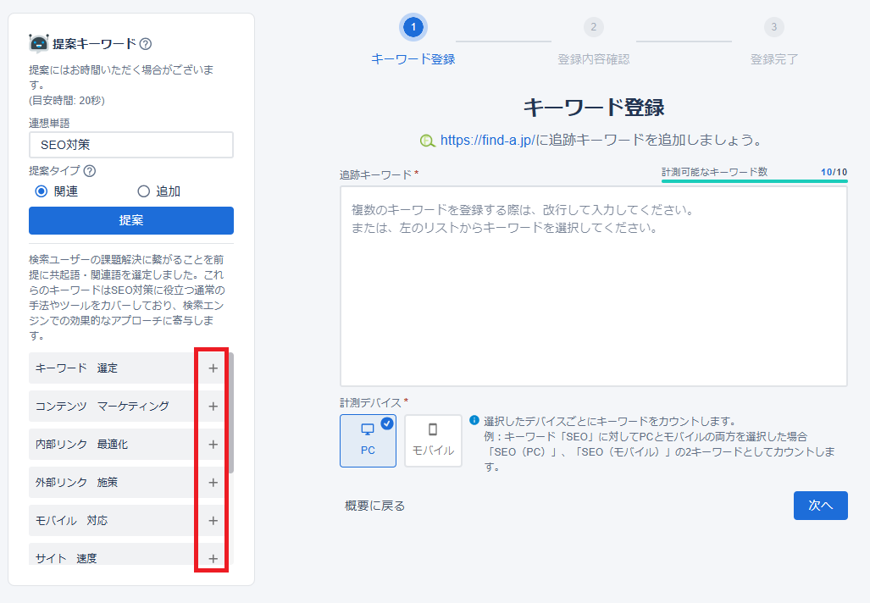Toggle the PC measurement device
The height and width of the screenshot is (603, 870).
(x=368, y=441)
